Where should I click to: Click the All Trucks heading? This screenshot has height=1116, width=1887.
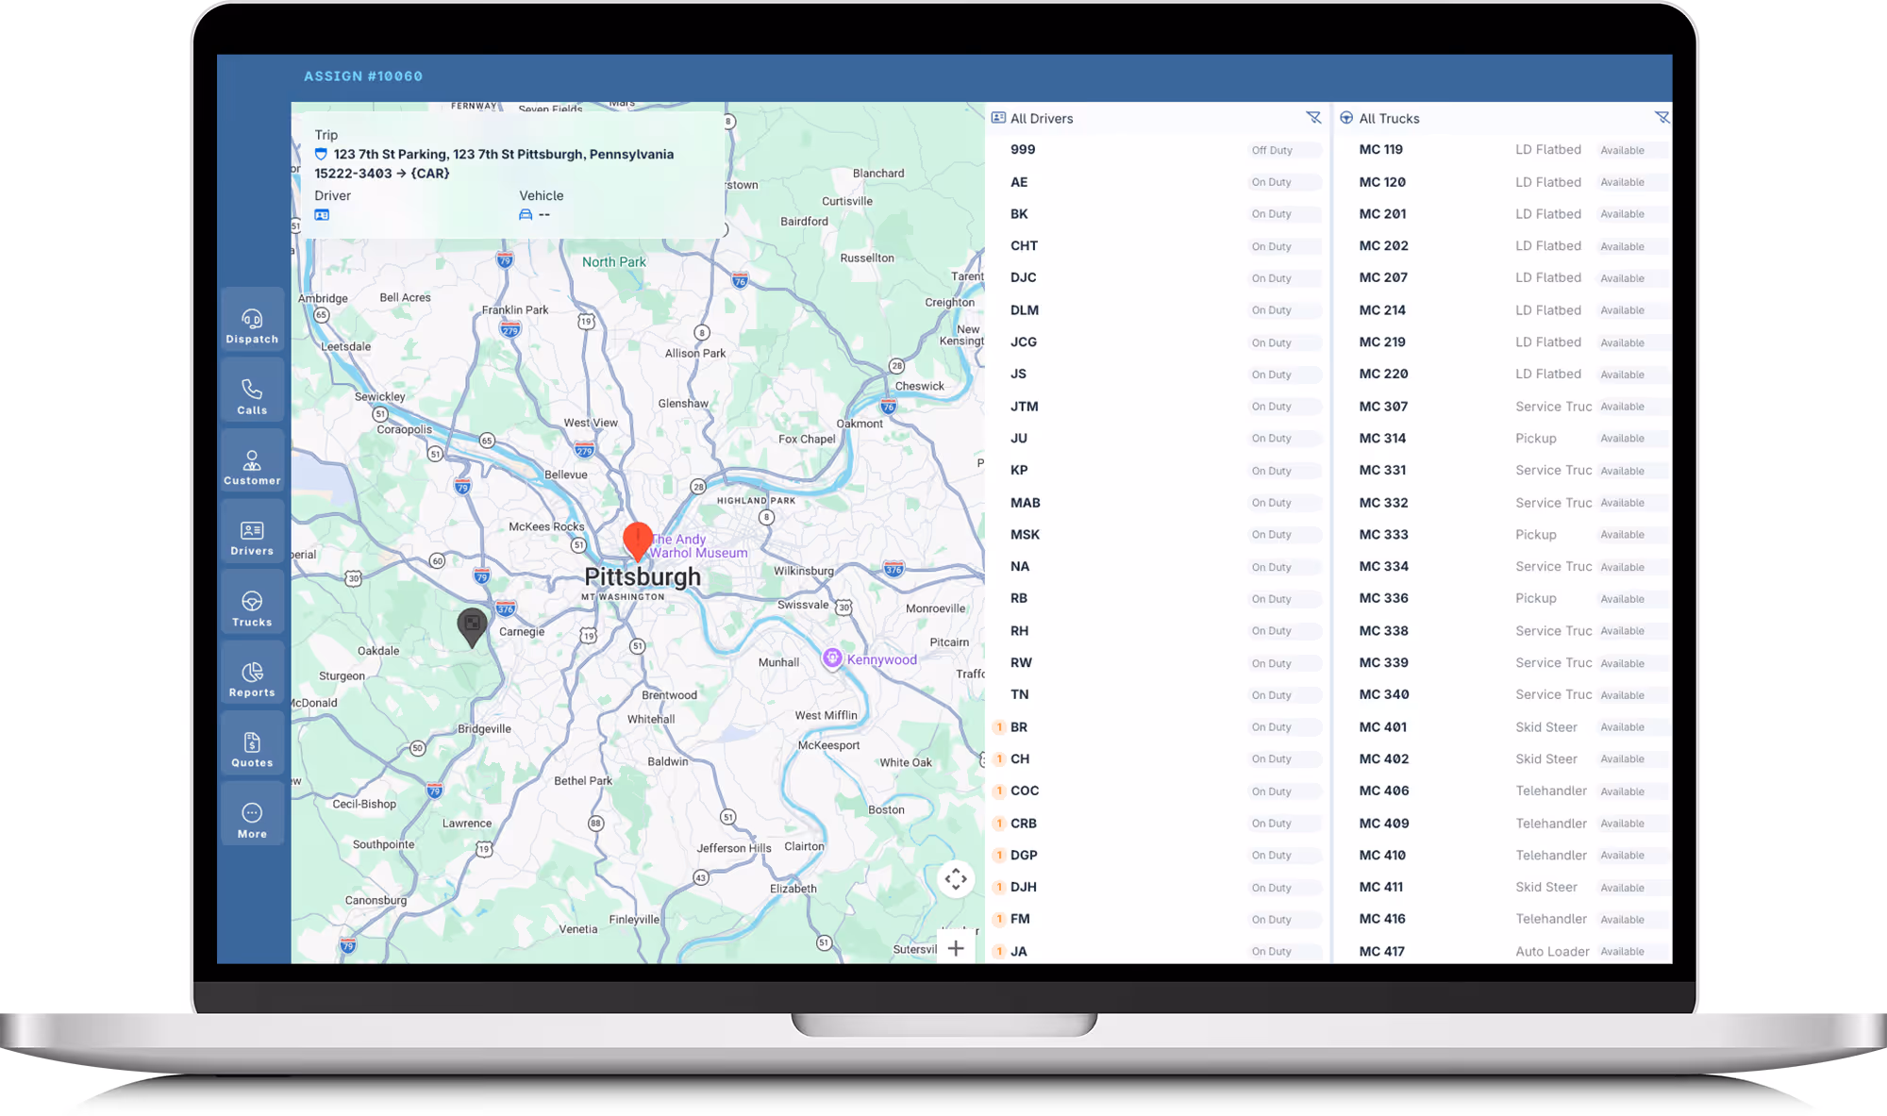[x=1389, y=119]
